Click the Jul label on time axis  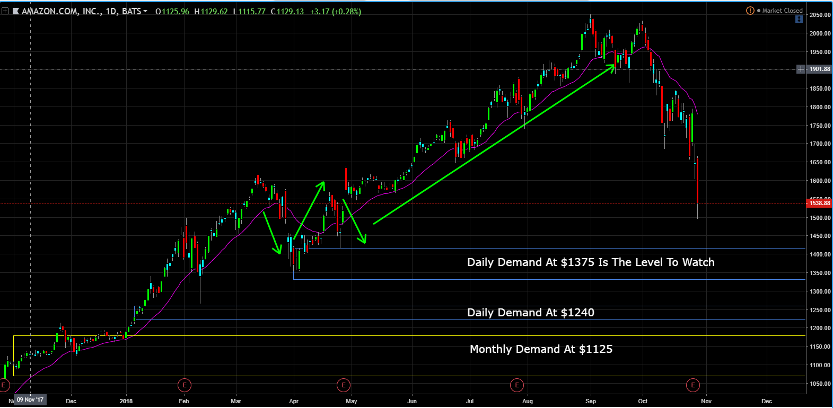pos(470,401)
